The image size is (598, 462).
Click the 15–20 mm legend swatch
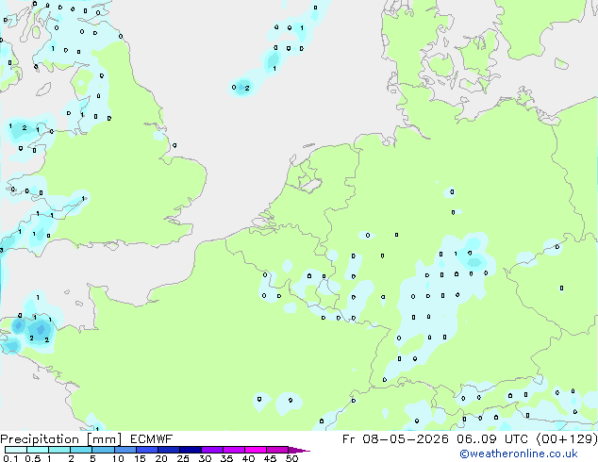click(146, 450)
